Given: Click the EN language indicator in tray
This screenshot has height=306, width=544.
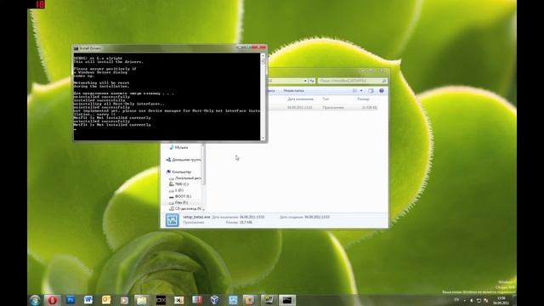Looking at the screenshot, I should coord(456,300).
